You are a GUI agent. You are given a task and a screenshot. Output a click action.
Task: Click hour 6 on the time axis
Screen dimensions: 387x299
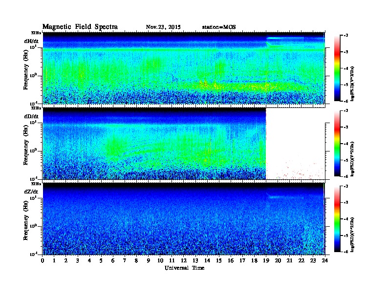coord(113,261)
